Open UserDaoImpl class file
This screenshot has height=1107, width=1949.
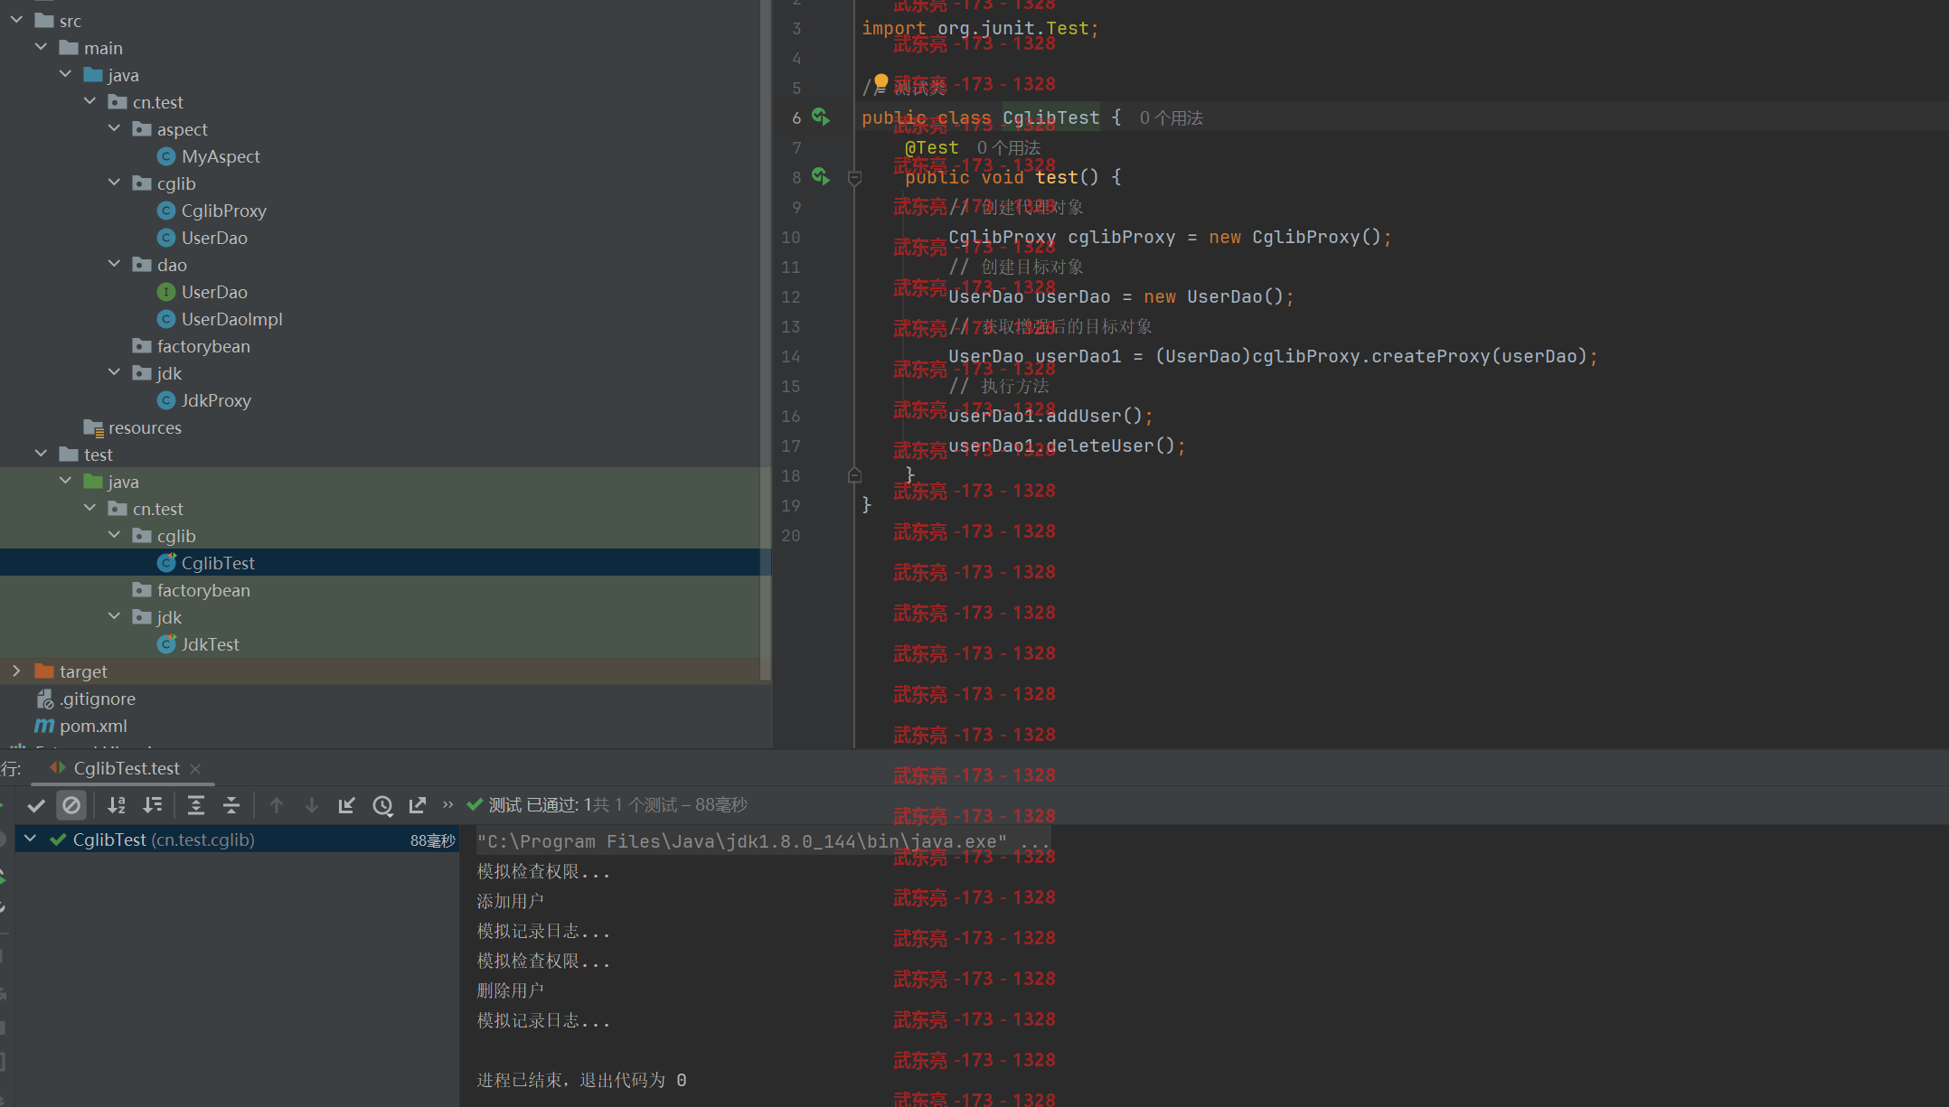(231, 319)
